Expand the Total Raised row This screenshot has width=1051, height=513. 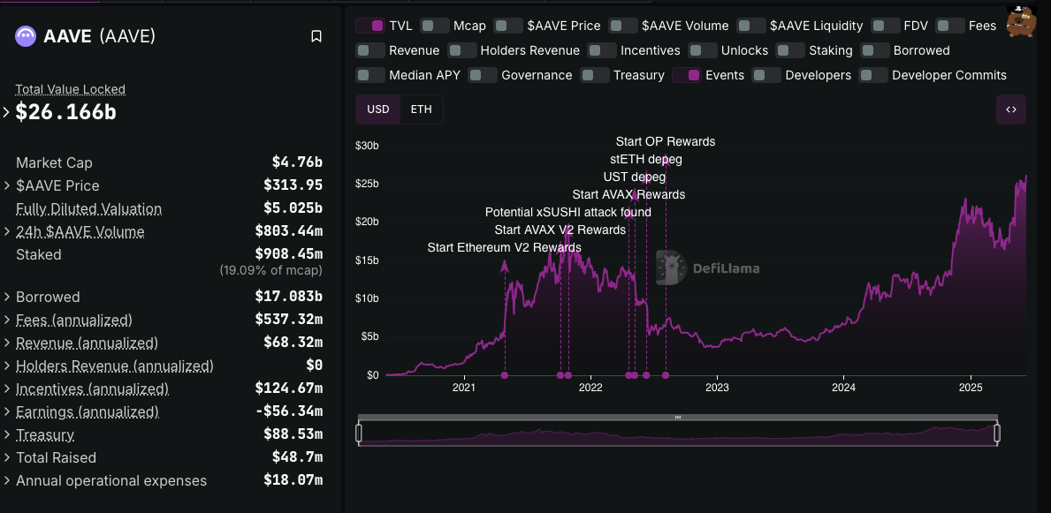(7, 458)
